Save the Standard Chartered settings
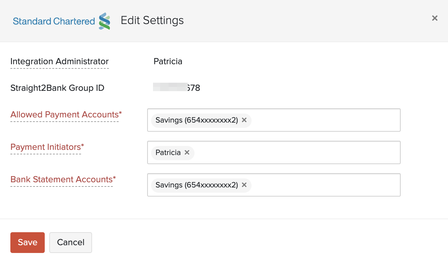The image size is (448, 264). coord(27,242)
